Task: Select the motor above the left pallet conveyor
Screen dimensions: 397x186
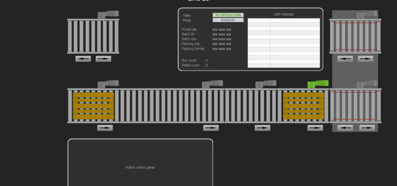Action: pyautogui.click(x=108, y=84)
